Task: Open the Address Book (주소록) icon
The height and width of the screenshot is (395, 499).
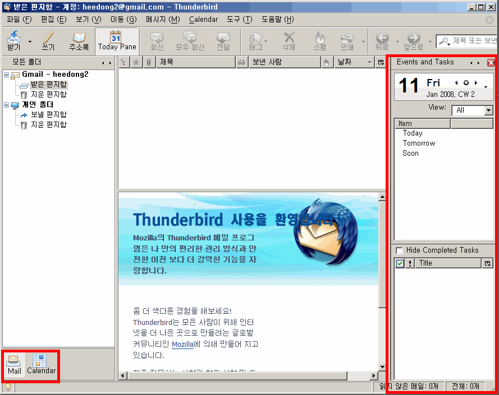Action: tap(79, 41)
